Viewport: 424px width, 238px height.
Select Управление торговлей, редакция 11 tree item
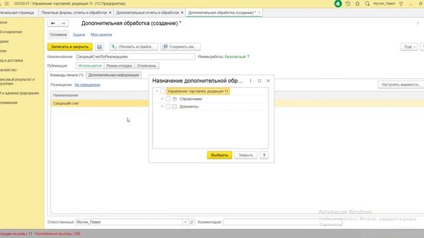(198, 91)
